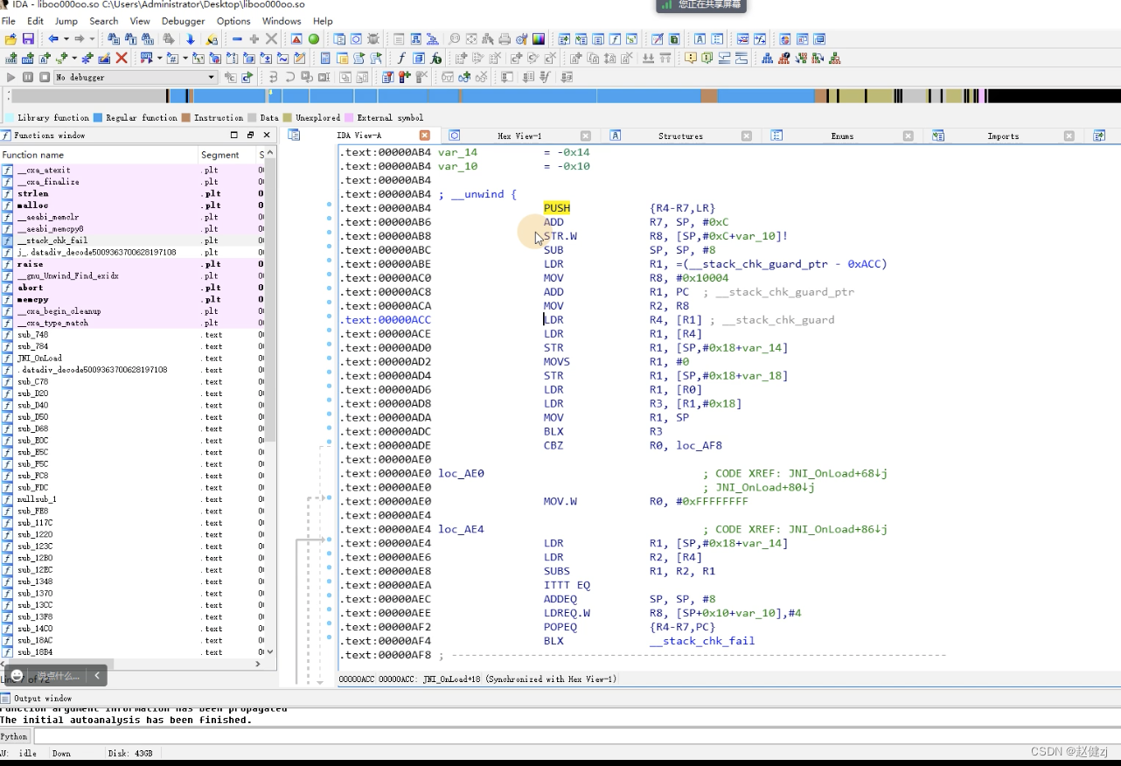Click the blue graph hierarchy icon
The width and height of the screenshot is (1121, 766).
[767, 59]
